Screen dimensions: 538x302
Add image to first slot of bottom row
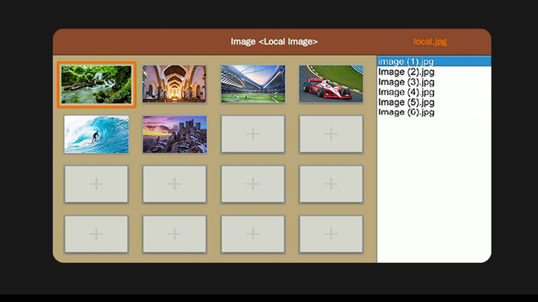[x=96, y=234]
